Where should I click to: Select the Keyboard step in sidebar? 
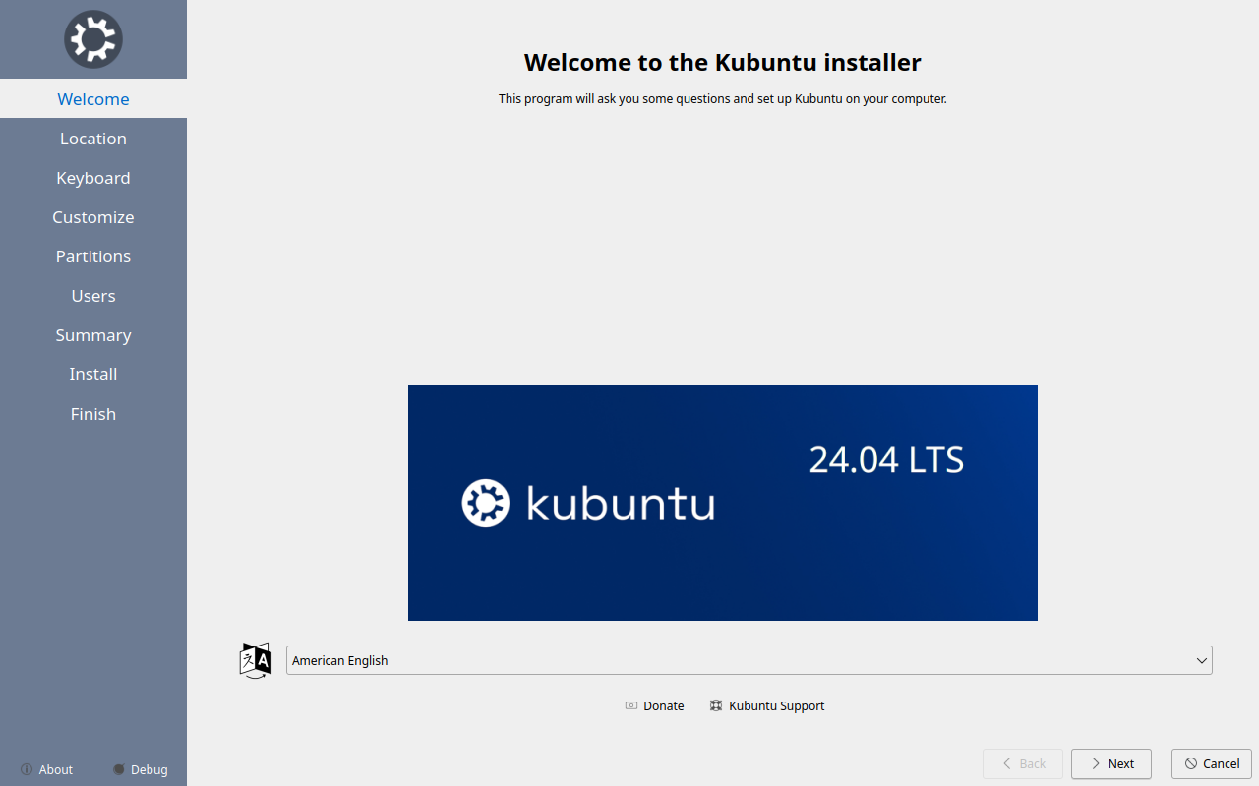click(93, 177)
